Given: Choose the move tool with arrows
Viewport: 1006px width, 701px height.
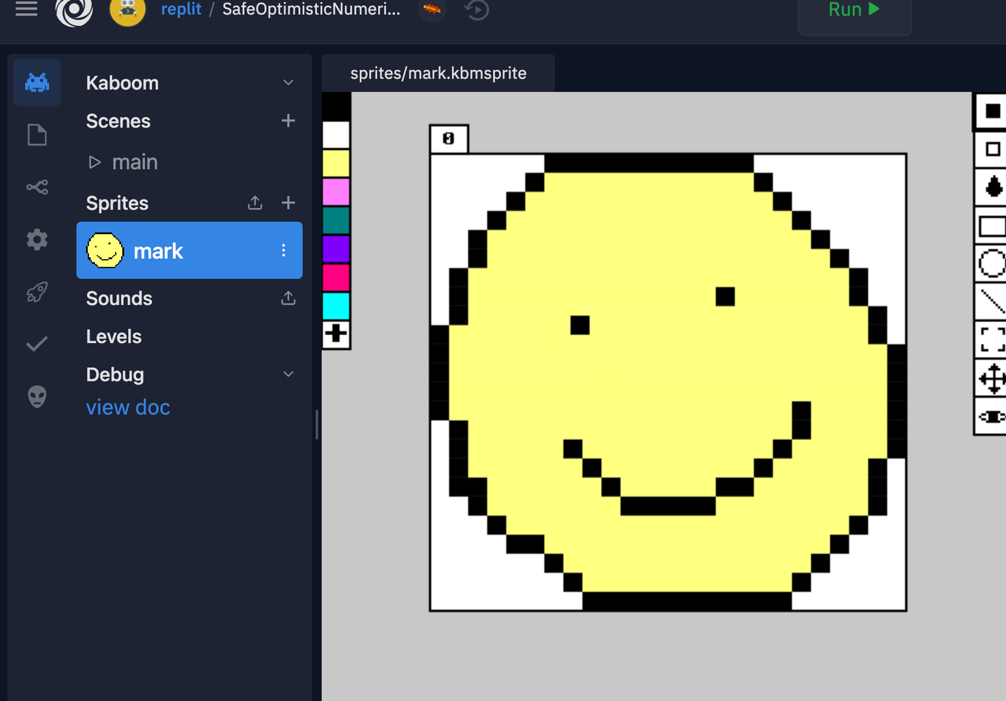Looking at the screenshot, I should (x=992, y=378).
